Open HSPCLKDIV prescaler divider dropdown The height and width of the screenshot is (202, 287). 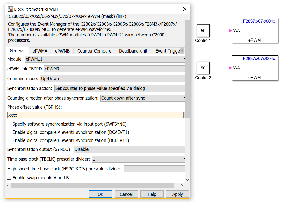(x=154, y=169)
